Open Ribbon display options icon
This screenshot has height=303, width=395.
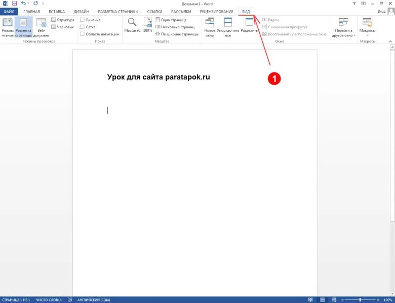point(363,4)
